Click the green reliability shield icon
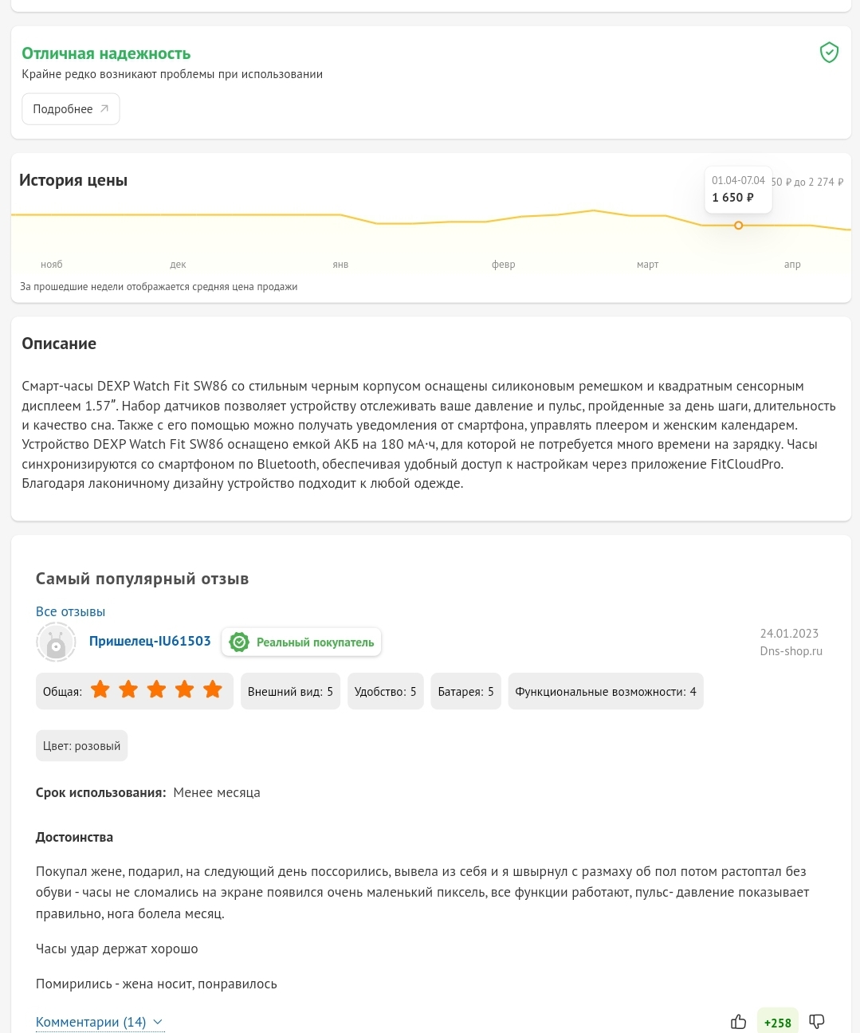 tap(829, 53)
